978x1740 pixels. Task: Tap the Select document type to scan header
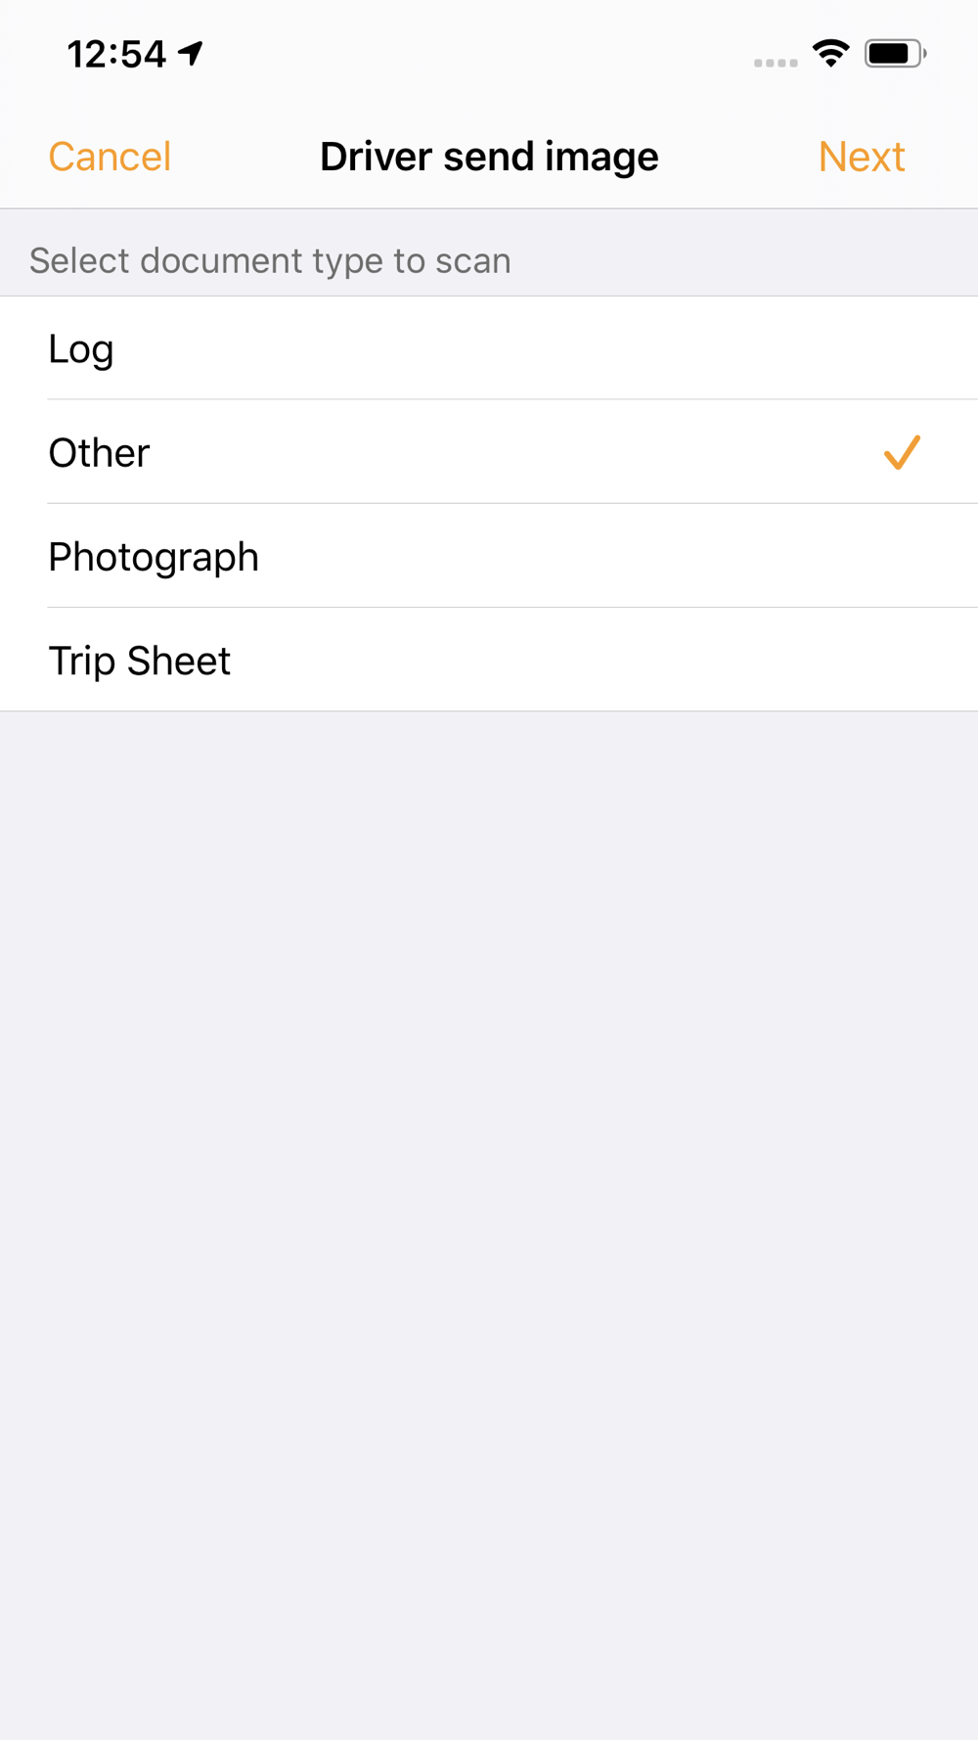point(270,260)
